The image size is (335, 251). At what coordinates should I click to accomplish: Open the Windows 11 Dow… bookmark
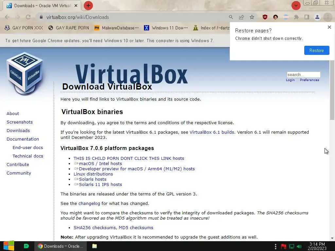click(166, 28)
